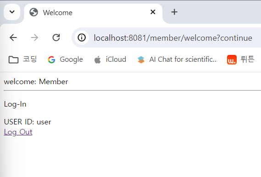Click the Log Out link
This screenshot has height=177, width=261.
(18, 132)
